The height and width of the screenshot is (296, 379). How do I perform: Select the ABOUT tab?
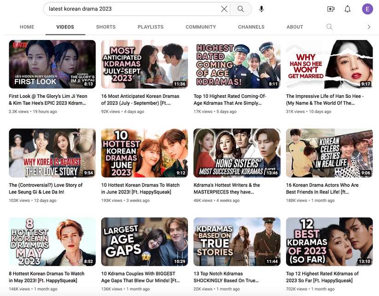(x=294, y=27)
